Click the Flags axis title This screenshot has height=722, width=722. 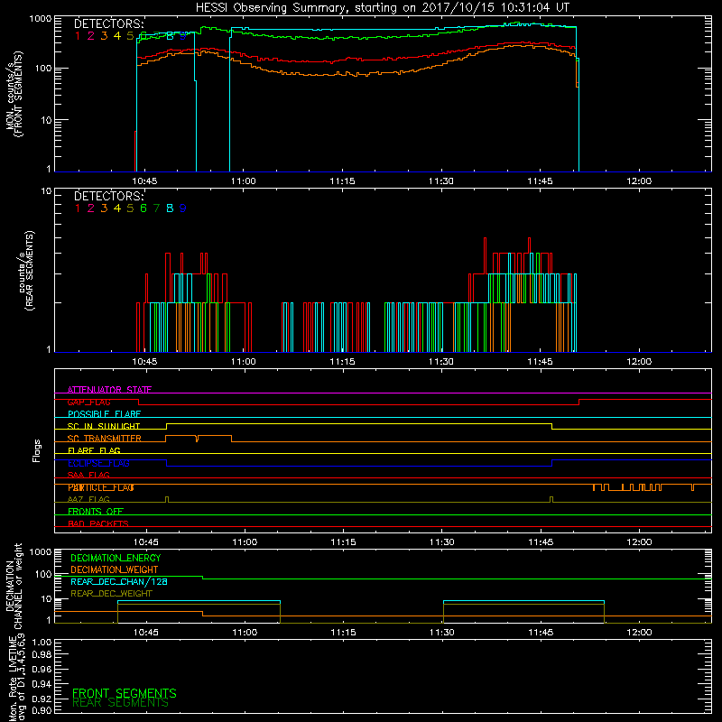(37, 450)
